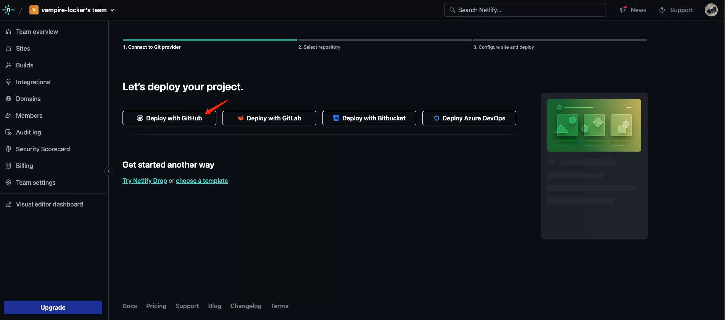Open Audit log from sidebar
725x320 pixels.
point(28,132)
